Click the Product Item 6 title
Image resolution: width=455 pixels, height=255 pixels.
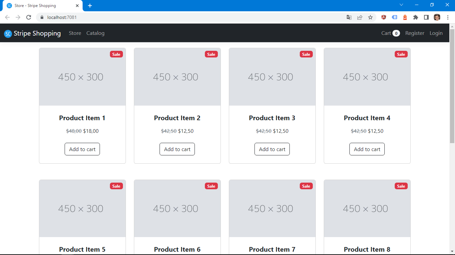pyautogui.click(x=177, y=249)
